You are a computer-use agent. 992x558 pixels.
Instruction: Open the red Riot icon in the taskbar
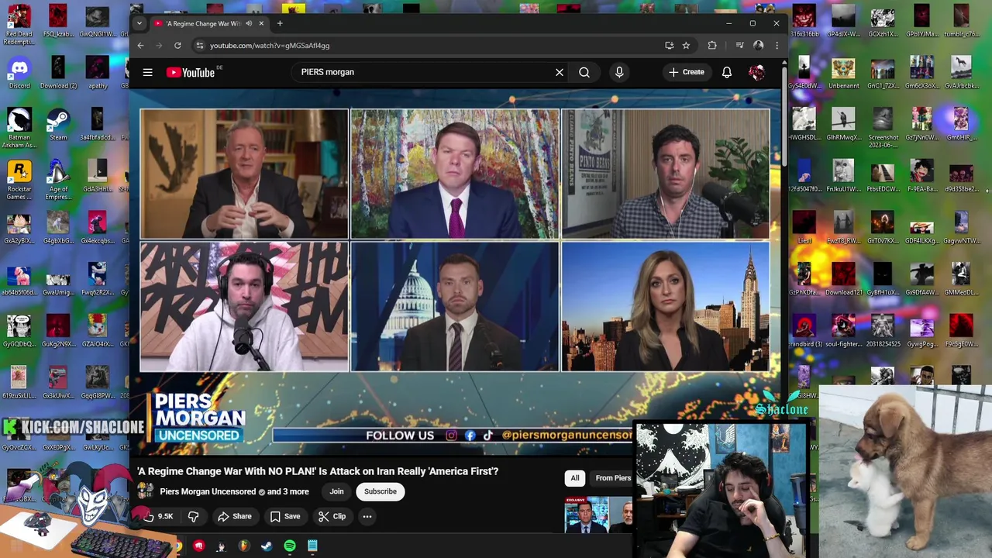click(199, 546)
